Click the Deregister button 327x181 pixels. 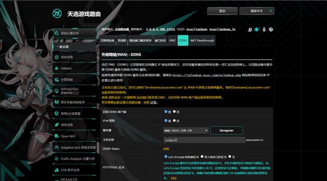tap(226, 130)
